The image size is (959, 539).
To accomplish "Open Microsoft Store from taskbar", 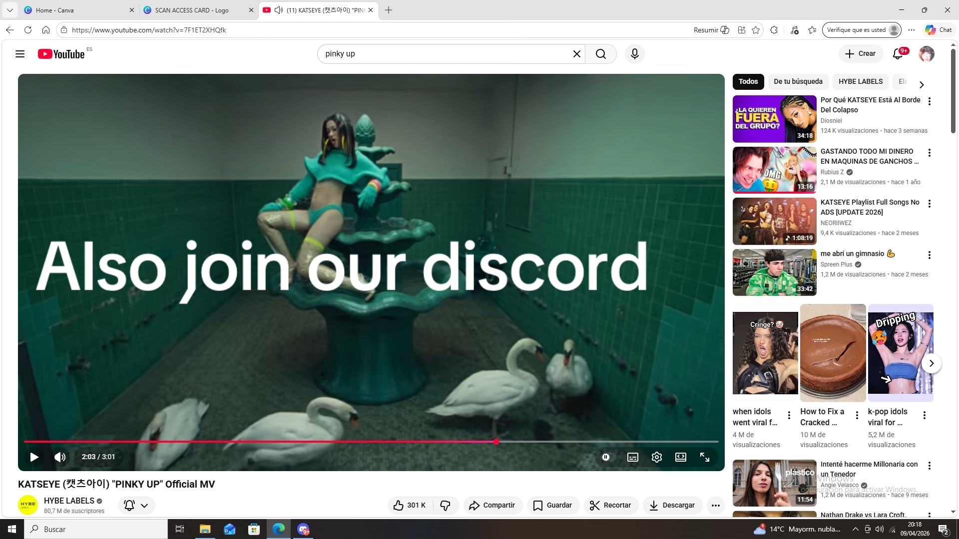I will tap(254, 529).
